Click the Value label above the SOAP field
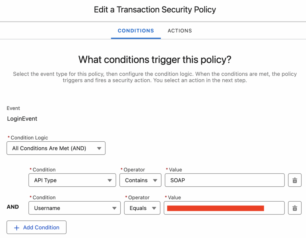 175,170
